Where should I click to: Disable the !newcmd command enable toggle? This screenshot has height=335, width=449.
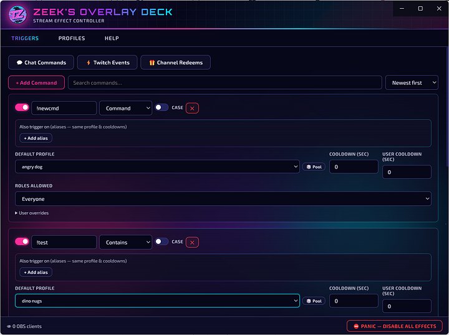click(22, 107)
